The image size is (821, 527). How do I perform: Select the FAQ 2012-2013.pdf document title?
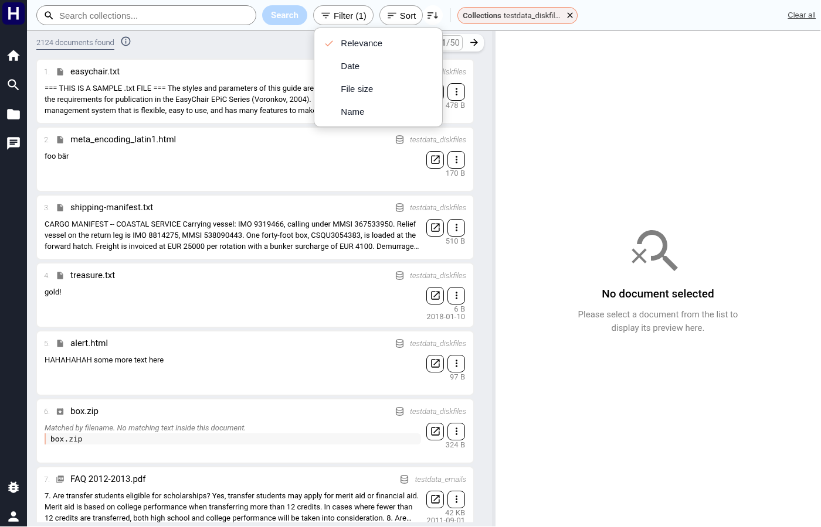coord(108,479)
